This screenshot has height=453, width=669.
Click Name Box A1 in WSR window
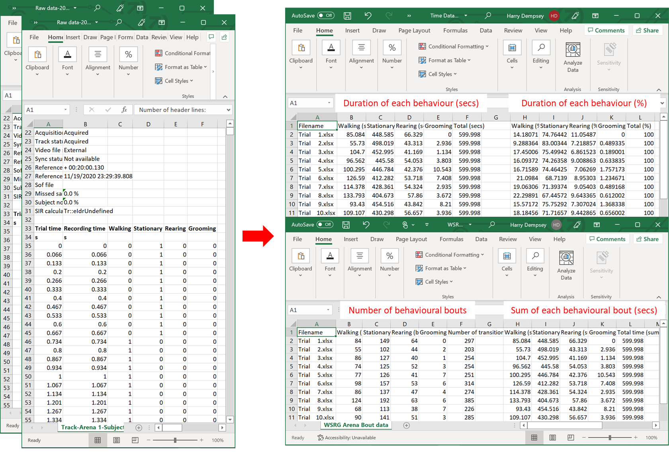[x=309, y=310]
